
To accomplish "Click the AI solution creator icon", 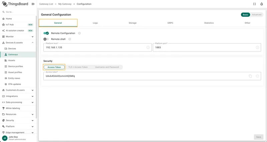I will [3, 31].
